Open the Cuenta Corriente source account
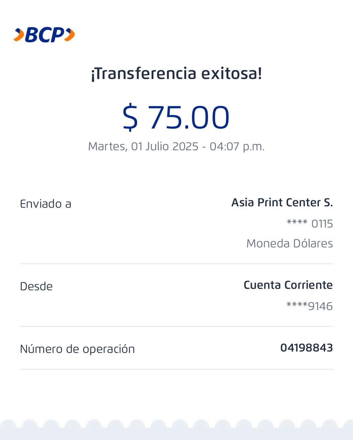 point(288,285)
